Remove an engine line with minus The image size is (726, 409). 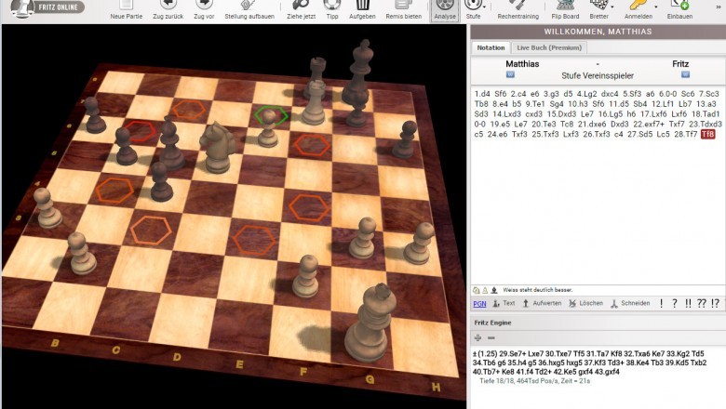(491, 337)
